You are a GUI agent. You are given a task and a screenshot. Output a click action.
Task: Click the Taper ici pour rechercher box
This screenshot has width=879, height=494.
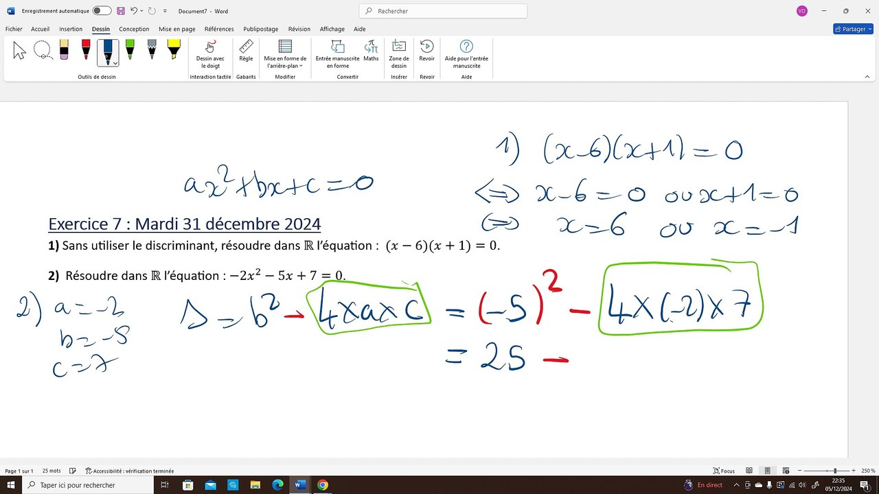click(89, 485)
